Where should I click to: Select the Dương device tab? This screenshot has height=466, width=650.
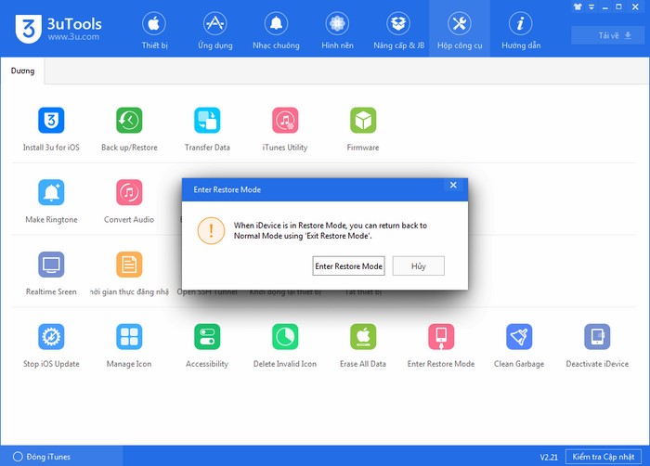[x=22, y=71]
